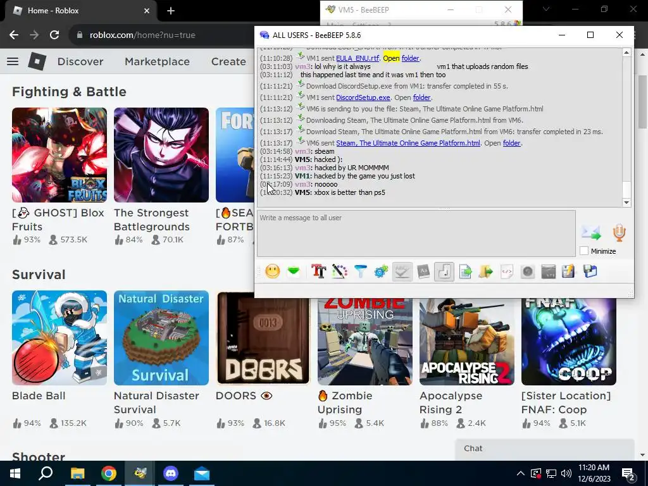Open Steam, The Ultimate Online Game Platform.html link
Viewport: 648px width, 486px height.
[408, 143]
